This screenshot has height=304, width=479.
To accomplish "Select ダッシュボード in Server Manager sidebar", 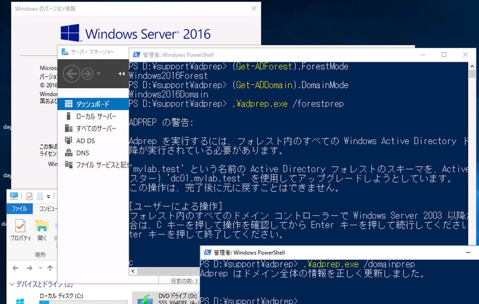I will point(93,104).
